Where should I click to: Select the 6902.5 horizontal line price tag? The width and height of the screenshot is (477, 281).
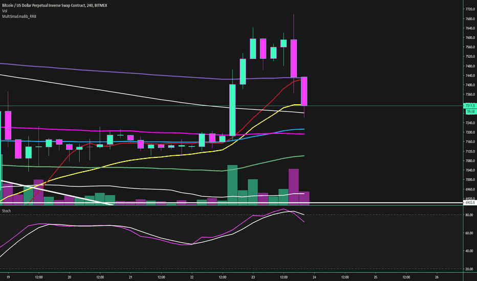coord(470,203)
